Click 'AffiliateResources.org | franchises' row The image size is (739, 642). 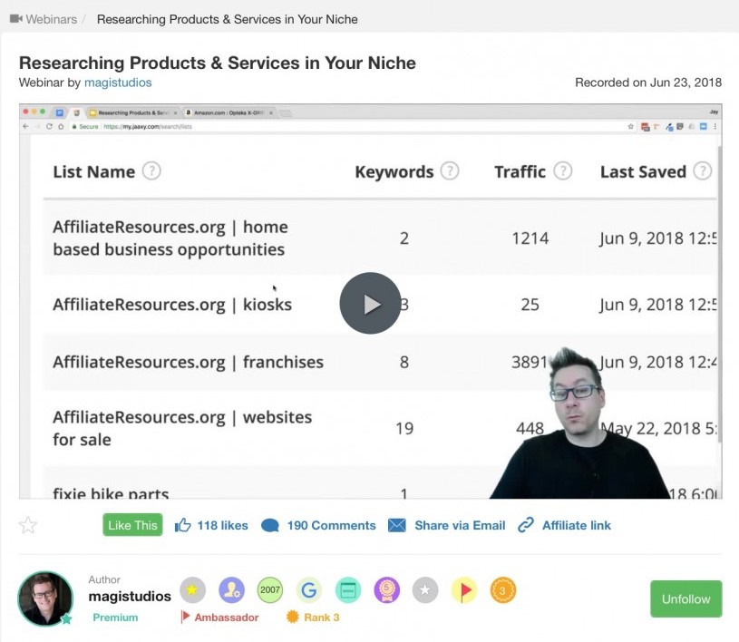coord(379,362)
